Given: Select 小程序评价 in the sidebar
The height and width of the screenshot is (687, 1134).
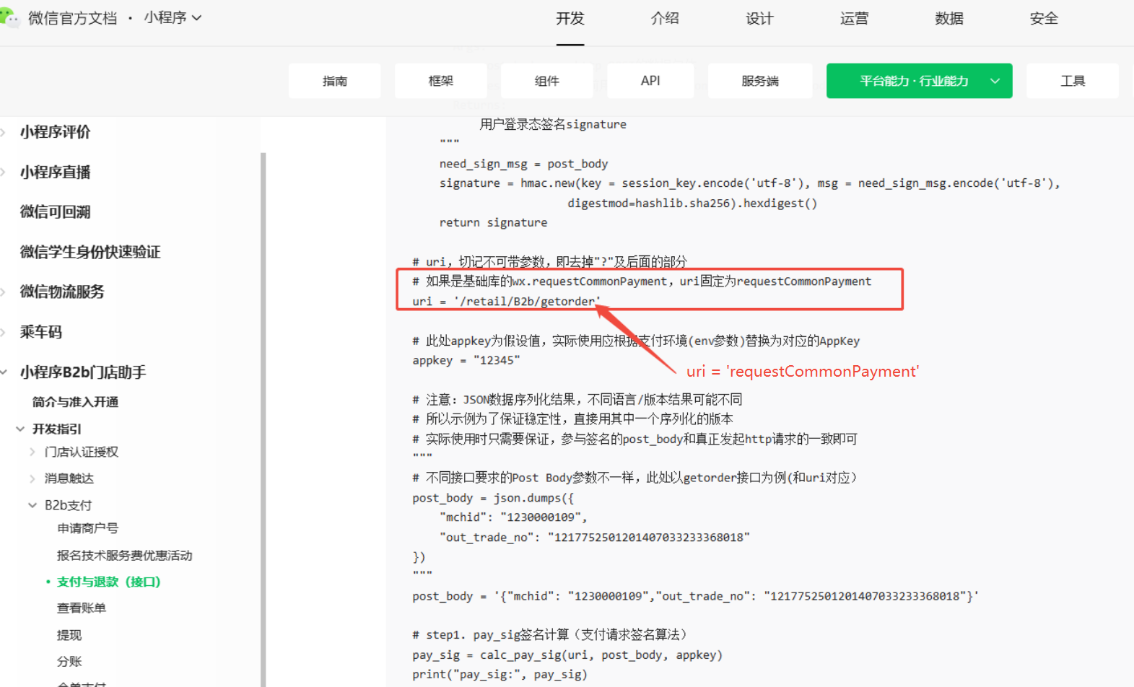Looking at the screenshot, I should [56, 132].
